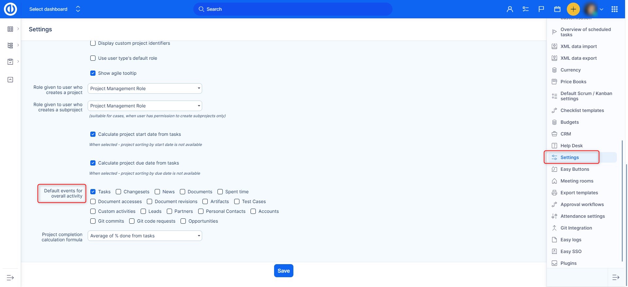Viewport: 628px width, 287px height.
Task: Open the calendar icon in top bar
Action: pos(557,9)
